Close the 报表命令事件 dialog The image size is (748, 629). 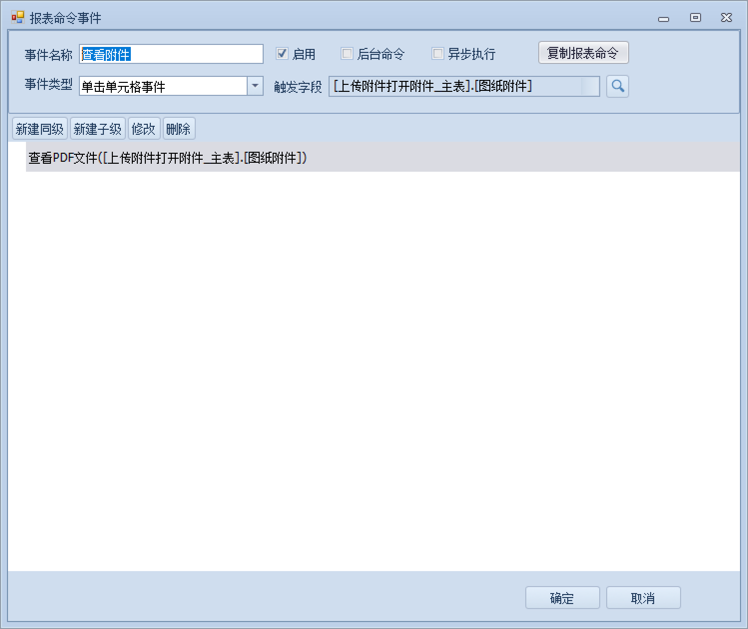click(727, 18)
